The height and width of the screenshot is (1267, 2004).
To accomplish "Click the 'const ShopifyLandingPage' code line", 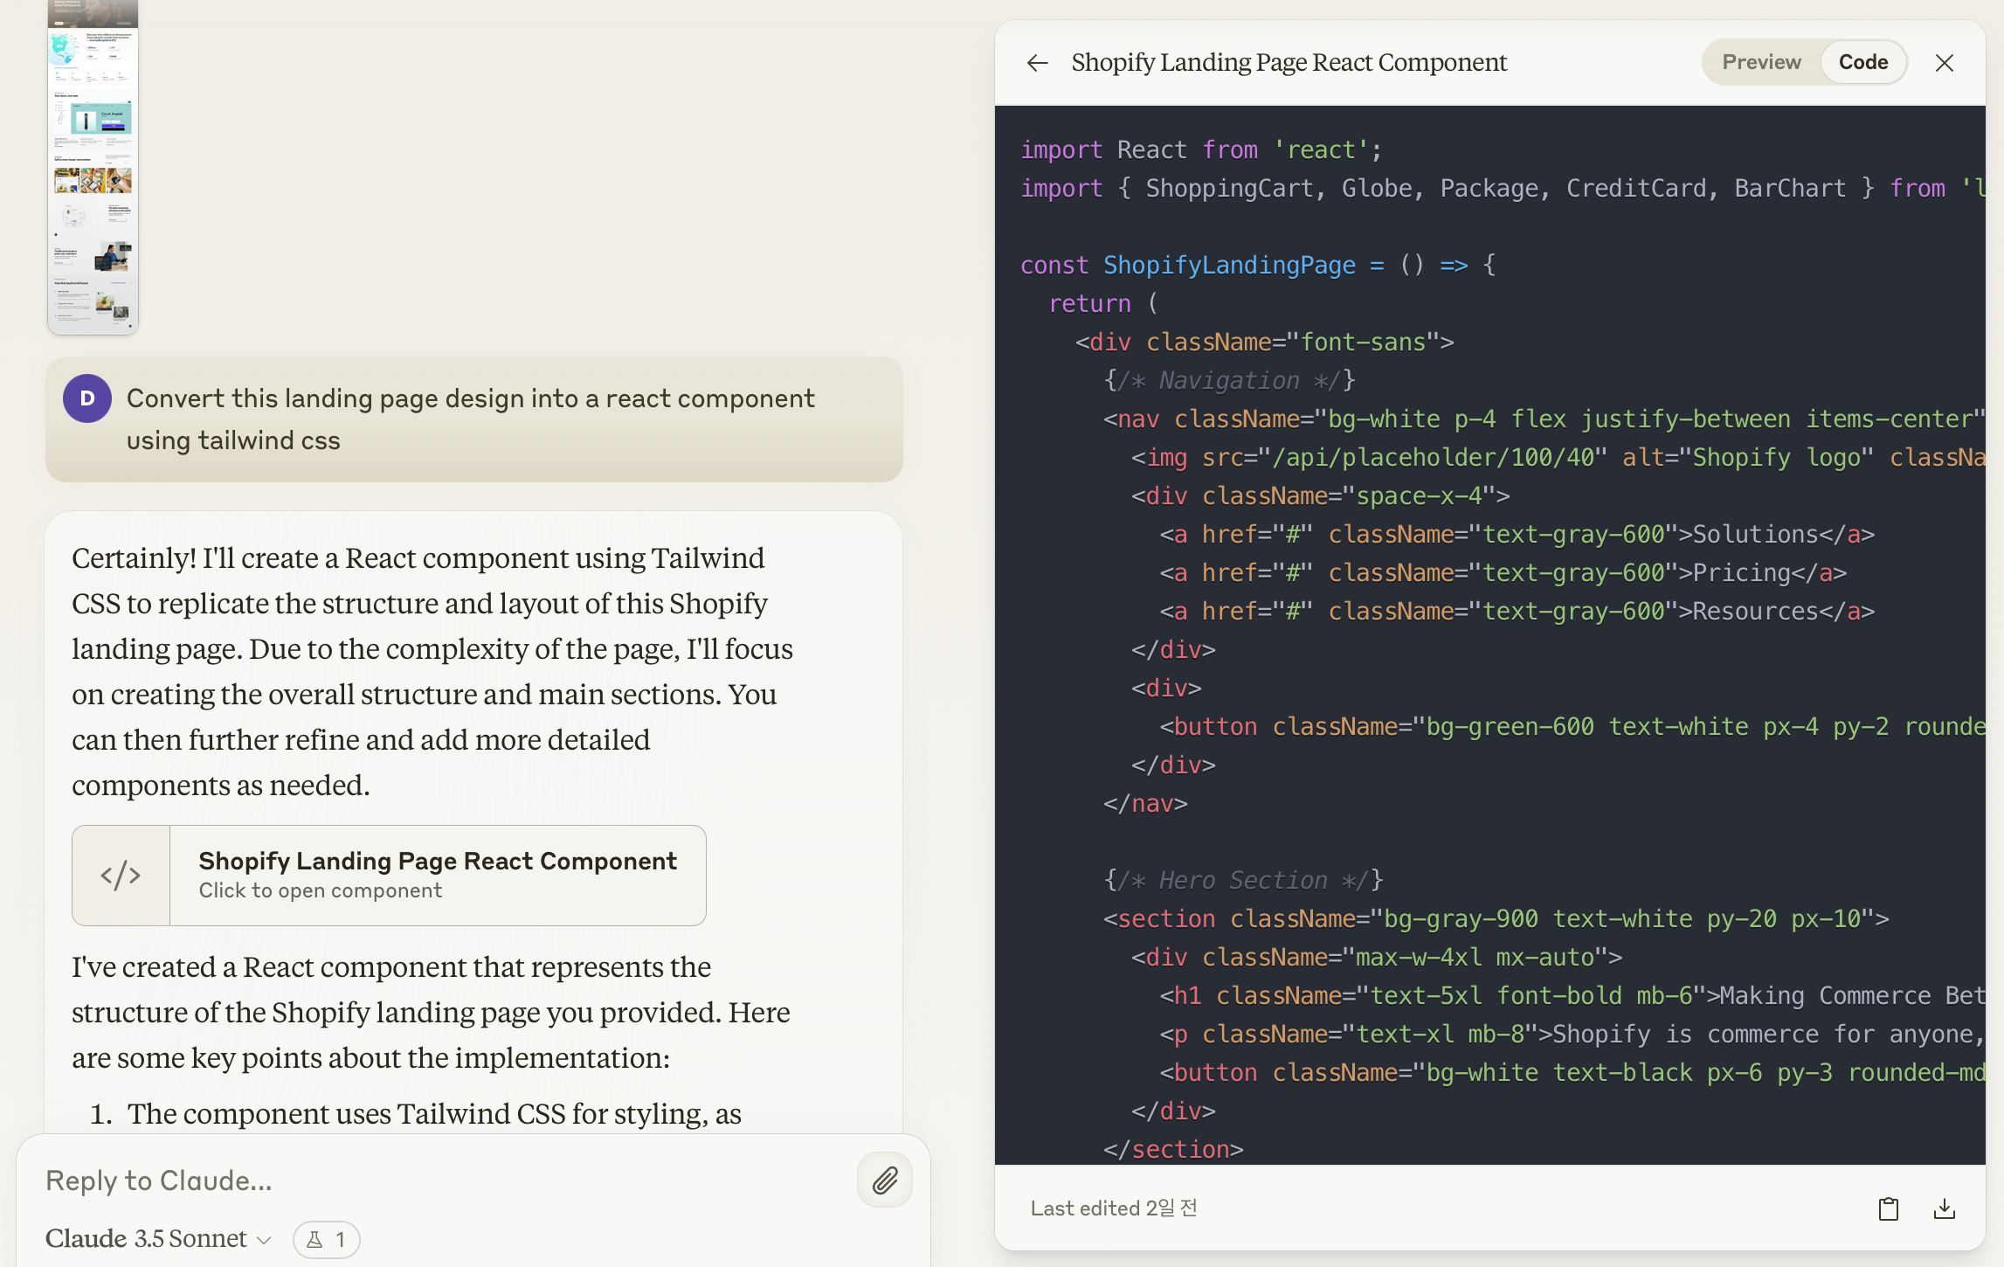I will point(1258,265).
